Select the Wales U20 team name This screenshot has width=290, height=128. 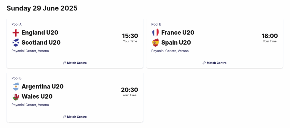(37, 96)
